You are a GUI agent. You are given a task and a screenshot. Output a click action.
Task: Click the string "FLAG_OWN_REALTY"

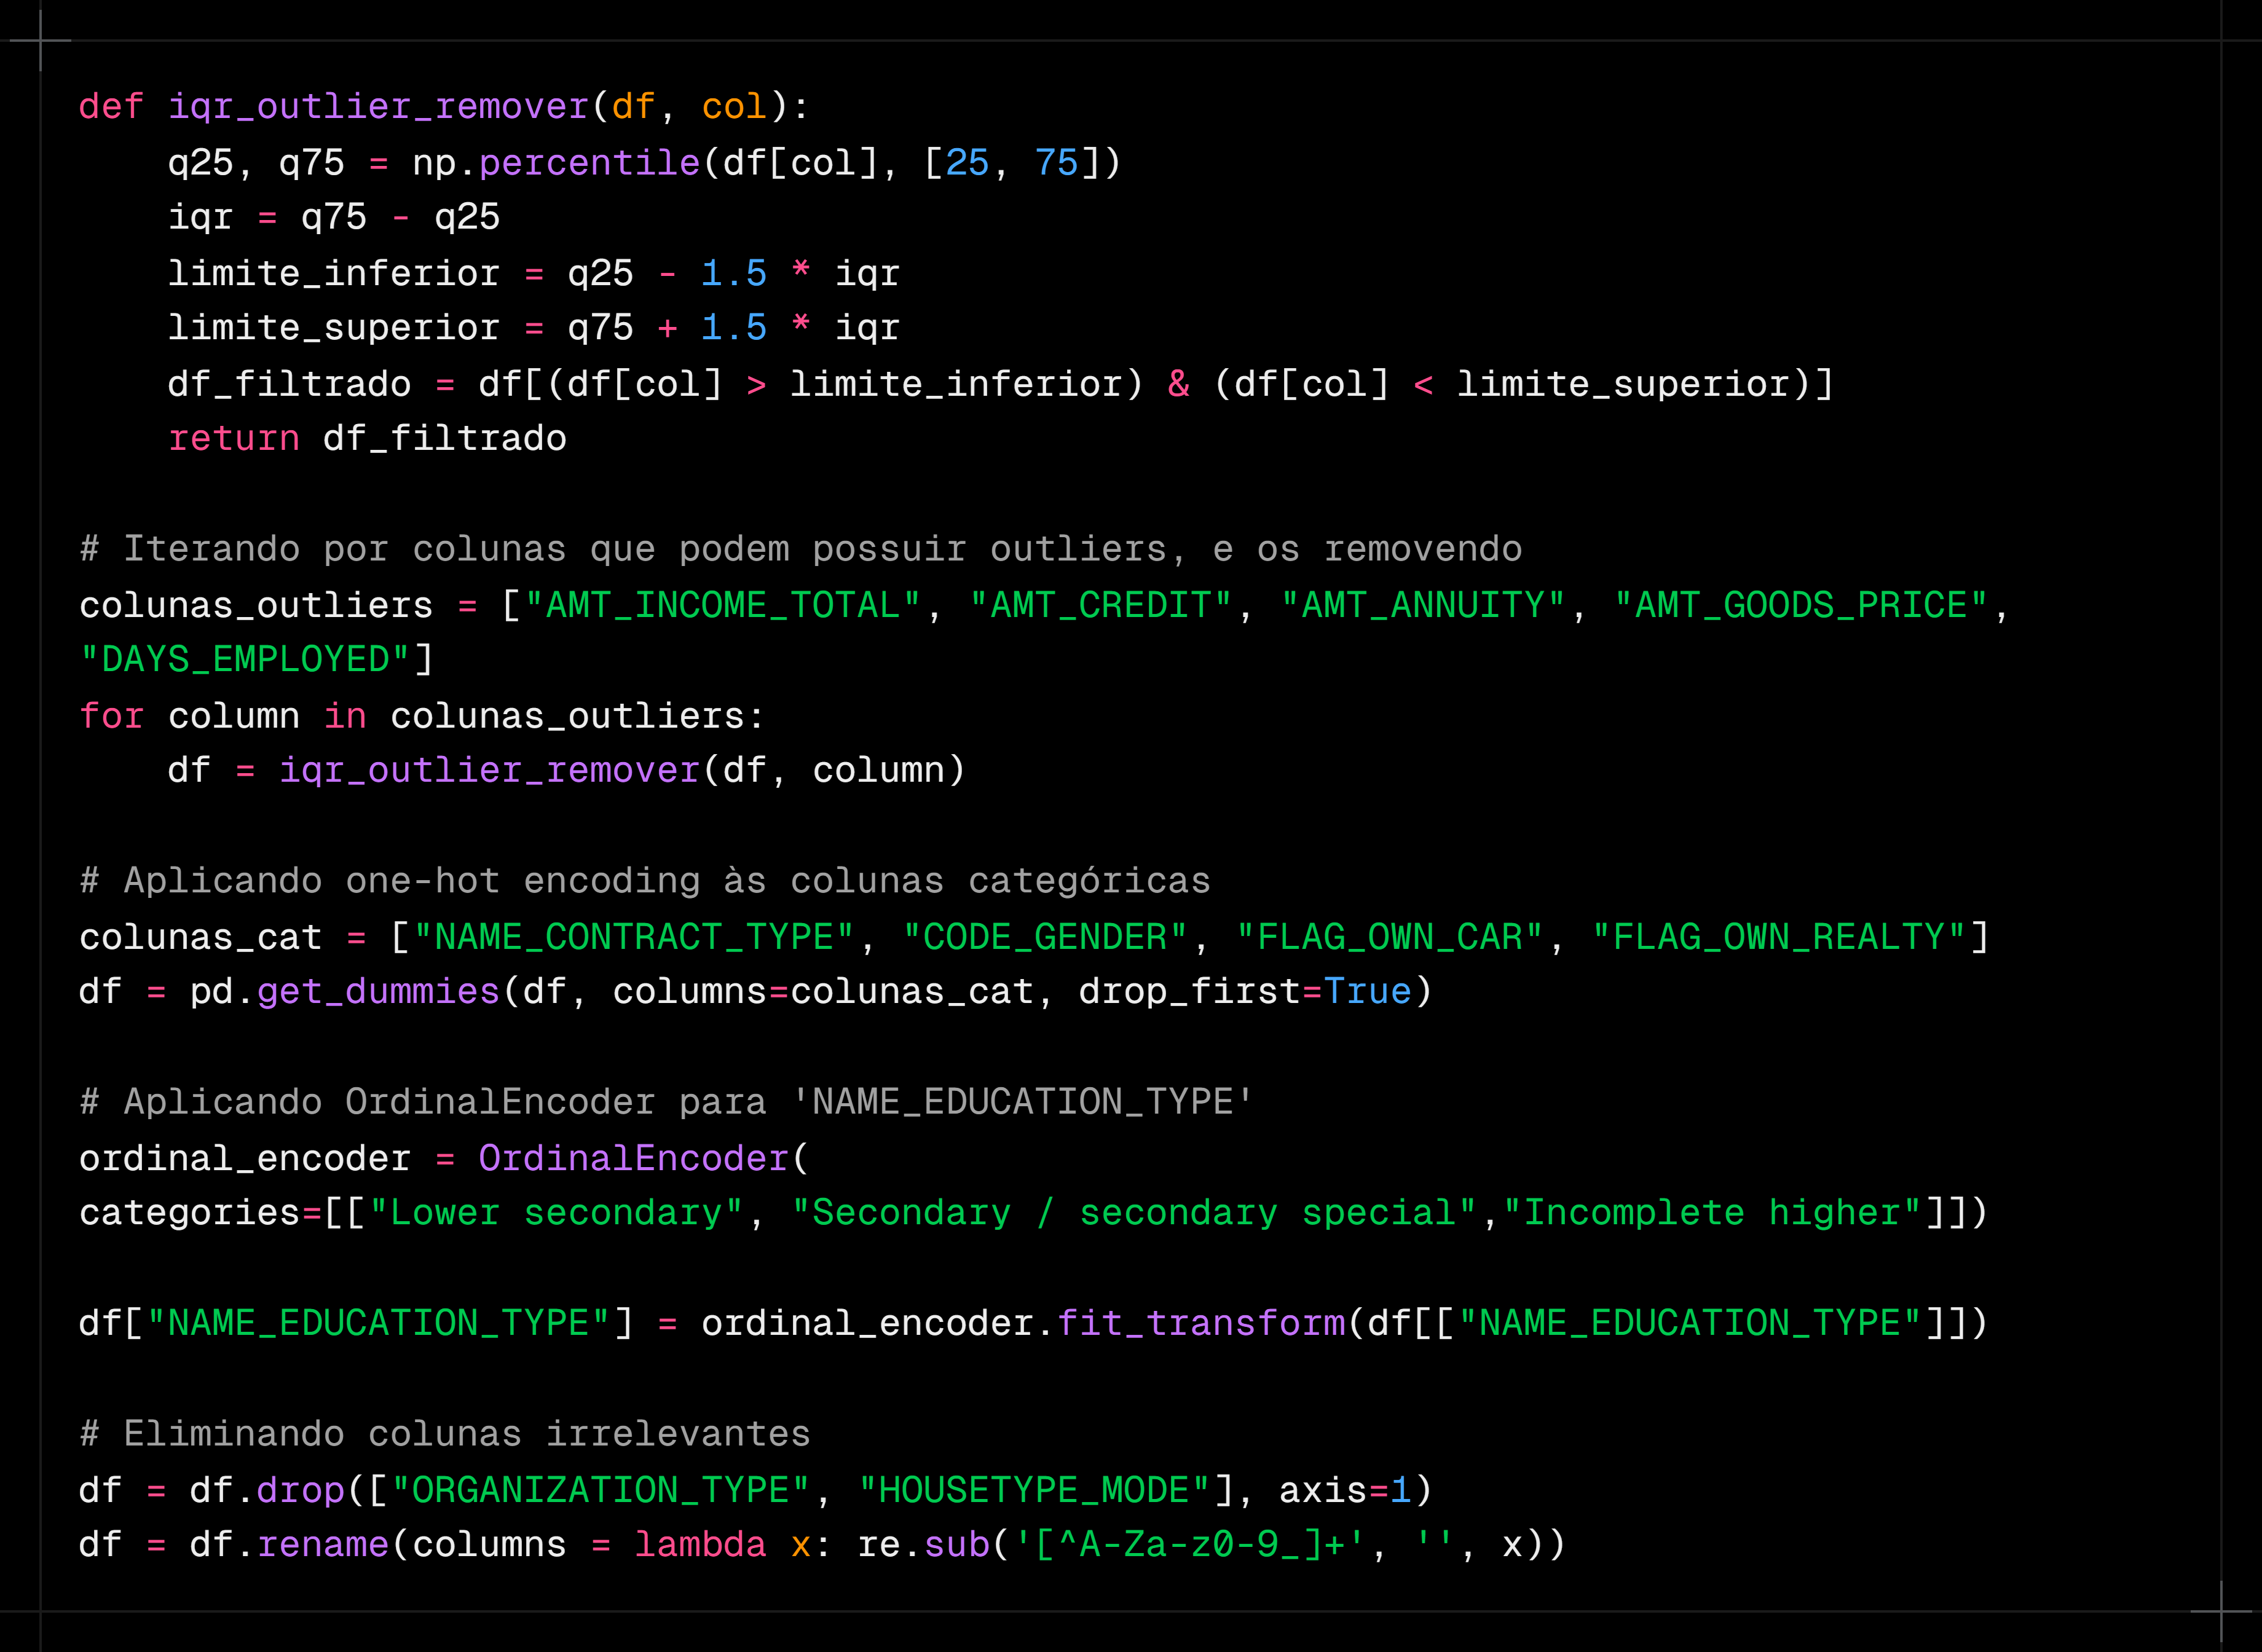tap(1778, 937)
